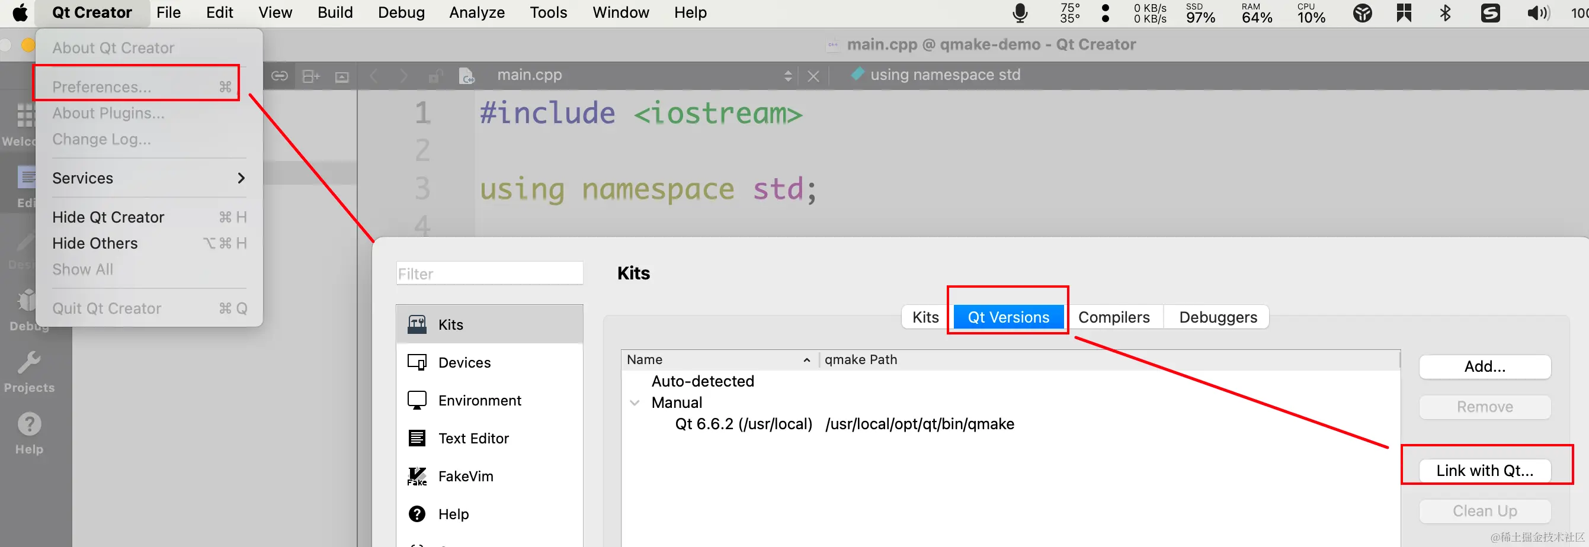Screen dimensions: 1589x547
Task: Close the main.cpp document
Action: [x=813, y=76]
